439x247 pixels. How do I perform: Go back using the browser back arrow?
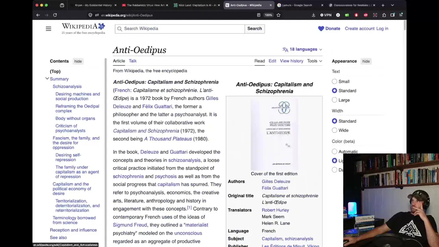coord(38,15)
